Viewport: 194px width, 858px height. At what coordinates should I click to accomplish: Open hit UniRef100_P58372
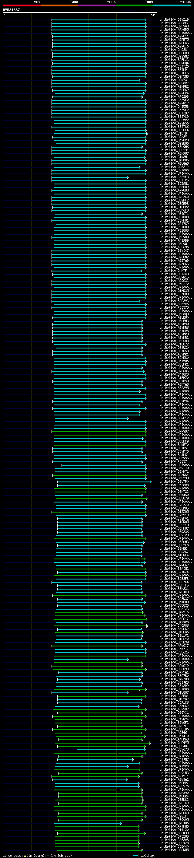tap(174, 284)
